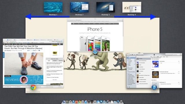Screen dimensions: 185x104
Task: Click the REVIEWS banner in Chrome window
Action: (24, 80)
